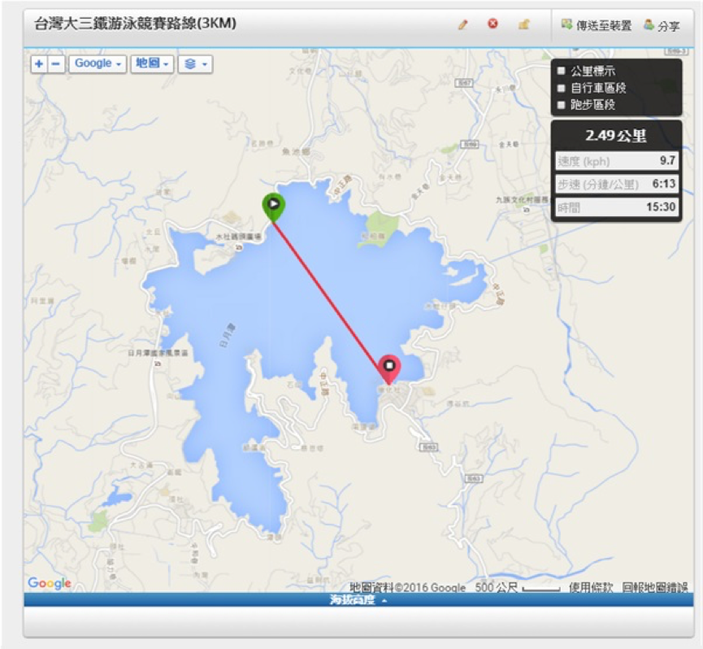The image size is (703, 649).
Task: Click the 時間 field showing 15:30
Action: (617, 207)
